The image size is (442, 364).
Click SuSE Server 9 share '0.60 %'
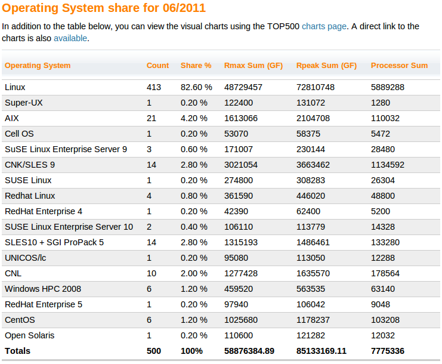tap(194, 149)
